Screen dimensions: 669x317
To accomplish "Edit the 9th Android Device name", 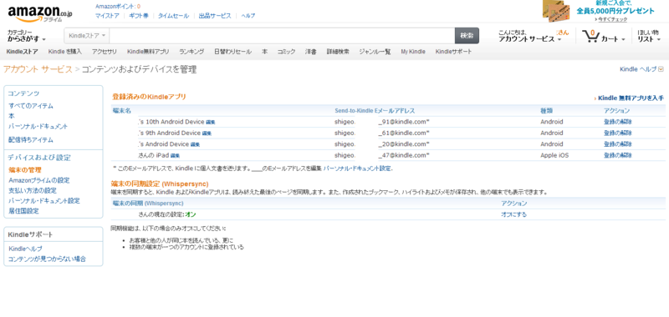I will click(x=207, y=133).
